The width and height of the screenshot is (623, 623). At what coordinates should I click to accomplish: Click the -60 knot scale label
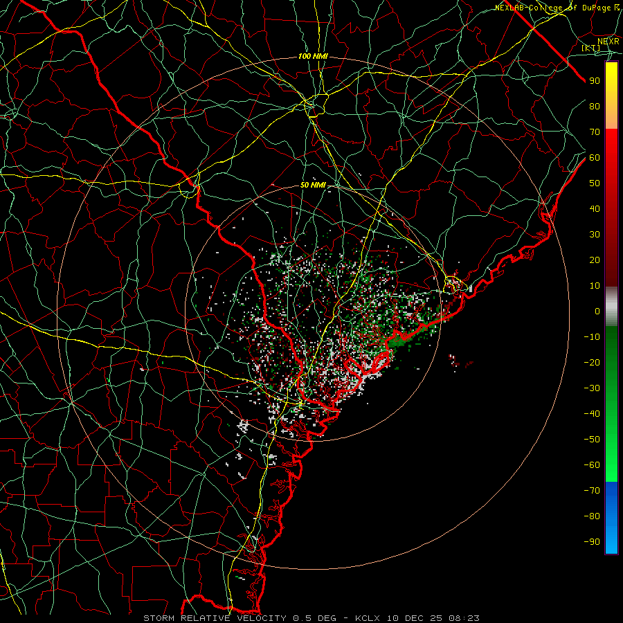[x=592, y=465]
